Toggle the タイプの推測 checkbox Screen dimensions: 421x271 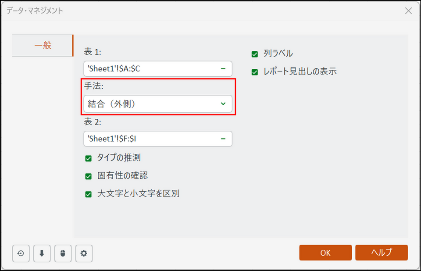pyautogui.click(x=88, y=158)
